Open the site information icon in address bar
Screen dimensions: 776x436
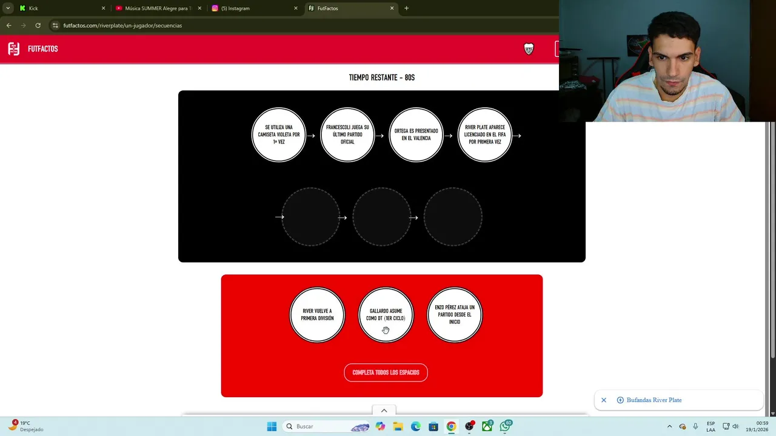pos(56,25)
